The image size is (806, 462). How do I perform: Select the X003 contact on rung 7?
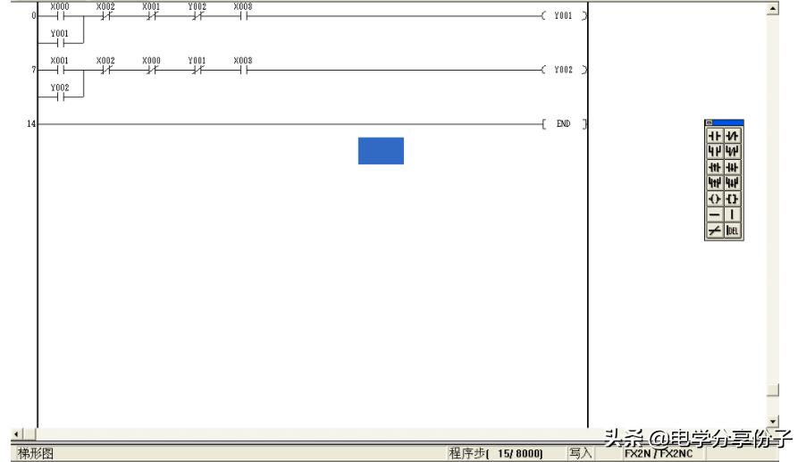click(243, 65)
